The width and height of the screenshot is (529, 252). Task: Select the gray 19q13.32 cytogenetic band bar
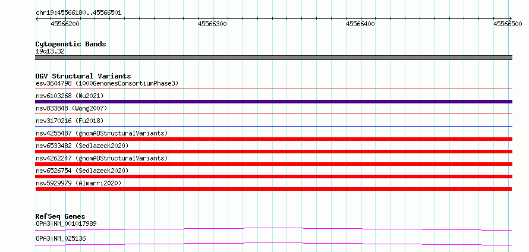tap(274, 58)
